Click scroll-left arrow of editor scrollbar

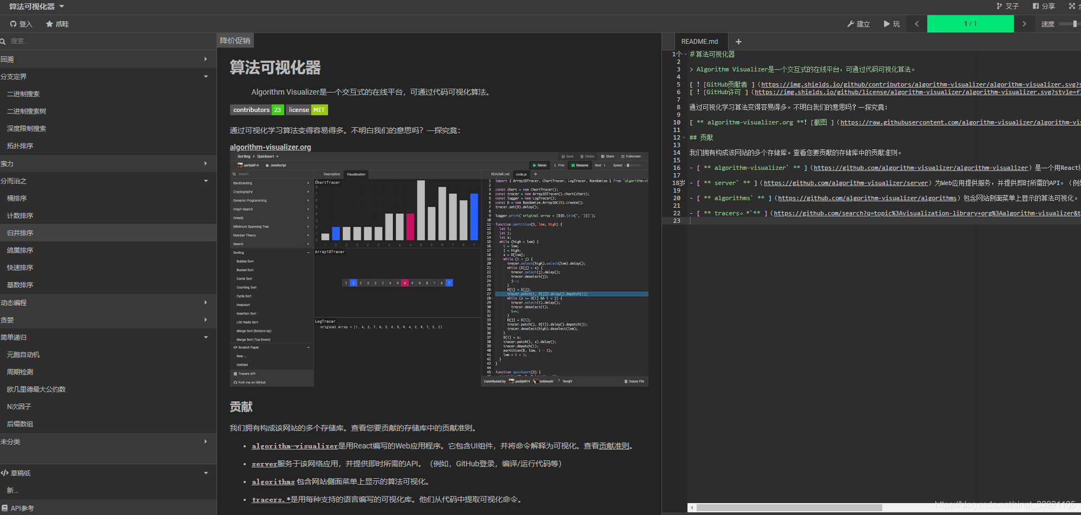692,508
